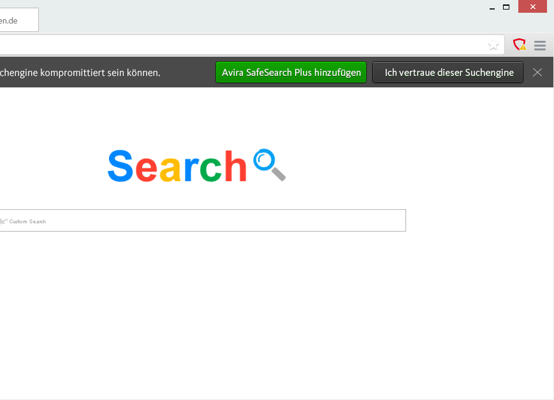Click Avira SafeSearch Plus hinzufügen button
The width and height of the screenshot is (554, 400).
[291, 73]
